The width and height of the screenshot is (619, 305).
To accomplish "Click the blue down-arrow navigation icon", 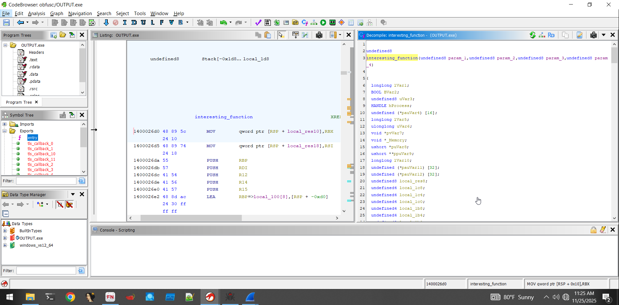I will click(x=106, y=23).
